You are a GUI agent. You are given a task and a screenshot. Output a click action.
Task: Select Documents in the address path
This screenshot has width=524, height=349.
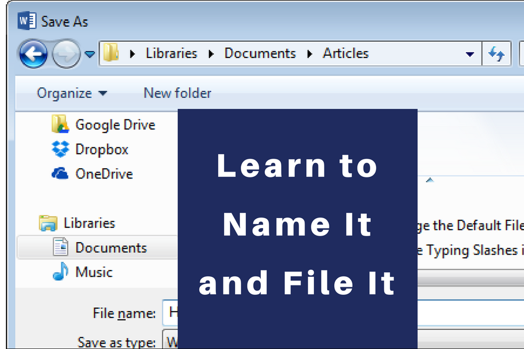point(260,54)
